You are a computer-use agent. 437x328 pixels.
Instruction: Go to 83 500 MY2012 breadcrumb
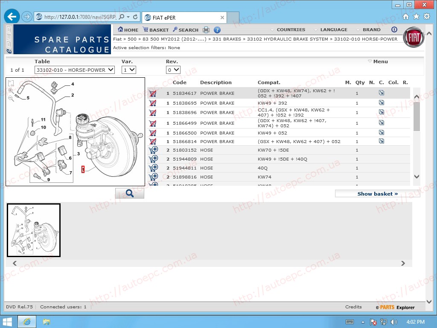coord(175,39)
